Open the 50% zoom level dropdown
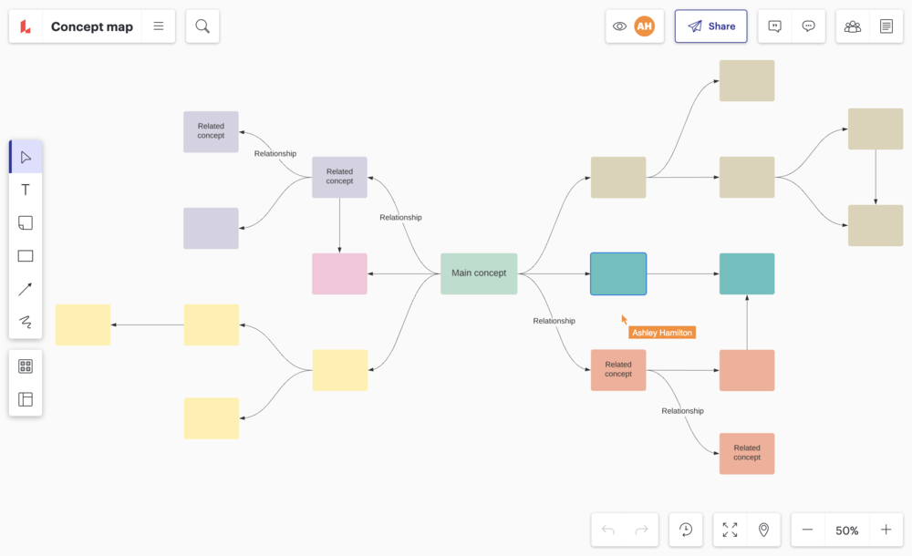912x556 pixels. [x=846, y=530]
